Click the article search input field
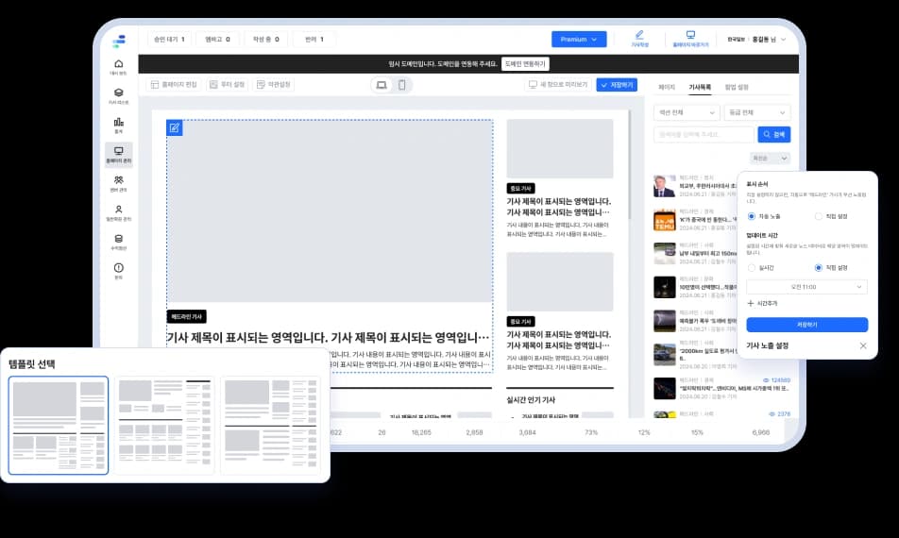 click(x=704, y=135)
